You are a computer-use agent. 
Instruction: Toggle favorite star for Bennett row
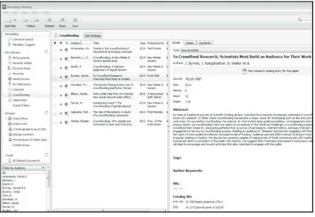tap(55, 59)
